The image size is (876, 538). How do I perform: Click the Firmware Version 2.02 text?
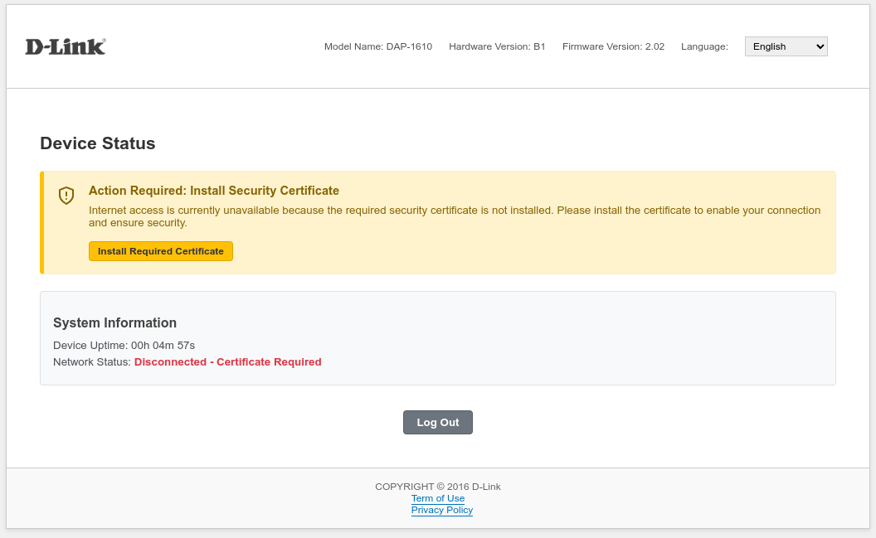click(x=613, y=46)
